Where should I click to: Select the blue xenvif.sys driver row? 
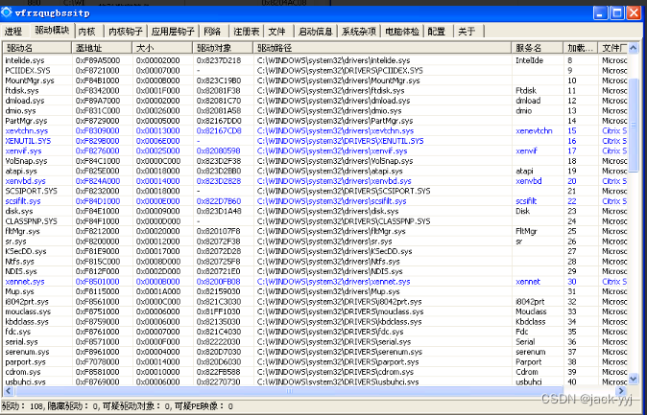(x=316, y=150)
